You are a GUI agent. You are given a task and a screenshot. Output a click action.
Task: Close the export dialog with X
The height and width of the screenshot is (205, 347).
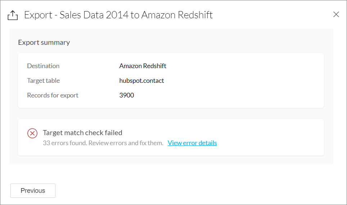click(336, 14)
